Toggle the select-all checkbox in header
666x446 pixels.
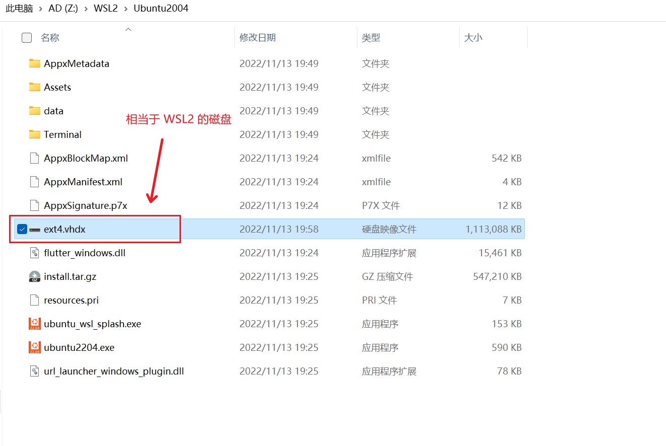pos(27,38)
